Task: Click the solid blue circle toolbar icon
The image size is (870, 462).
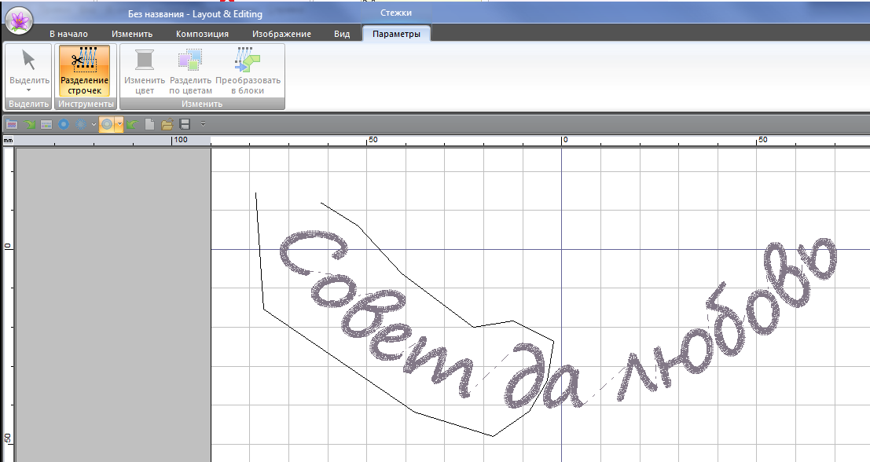Action: pos(64,124)
